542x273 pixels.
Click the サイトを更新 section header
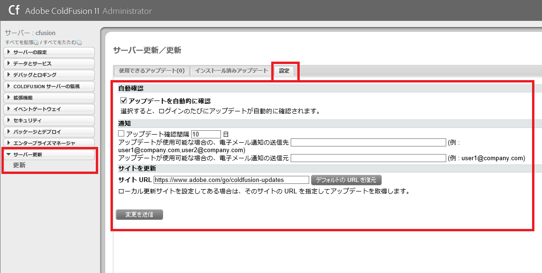coord(137,169)
